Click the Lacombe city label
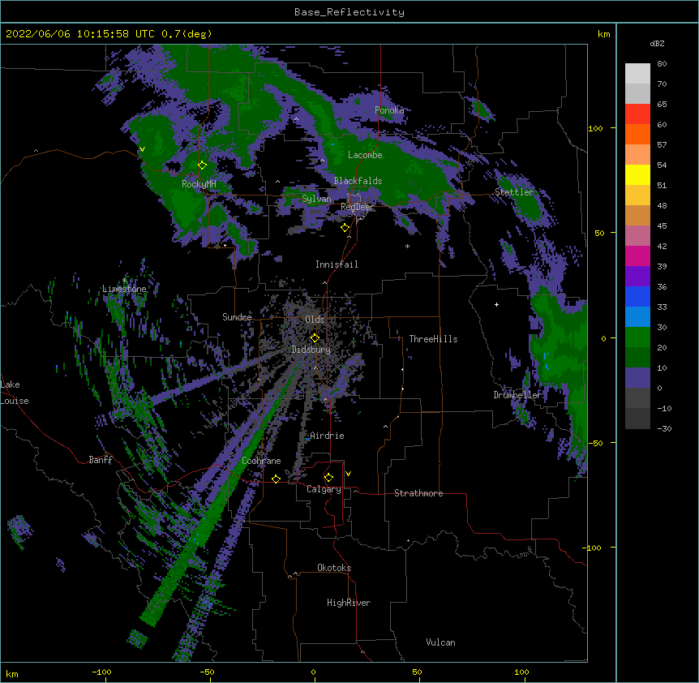This screenshot has width=699, height=683. pos(365,155)
